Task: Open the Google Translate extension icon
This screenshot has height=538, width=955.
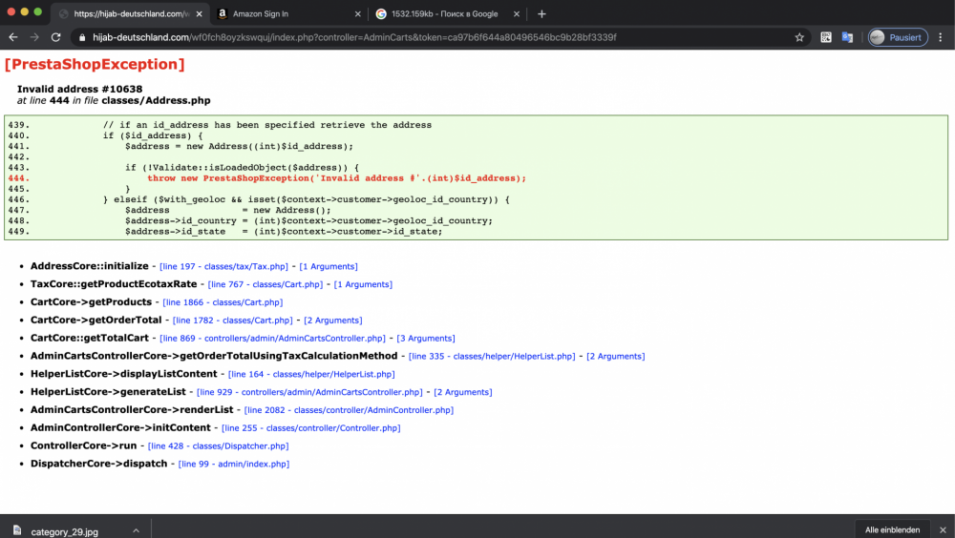Action: pyautogui.click(x=848, y=37)
